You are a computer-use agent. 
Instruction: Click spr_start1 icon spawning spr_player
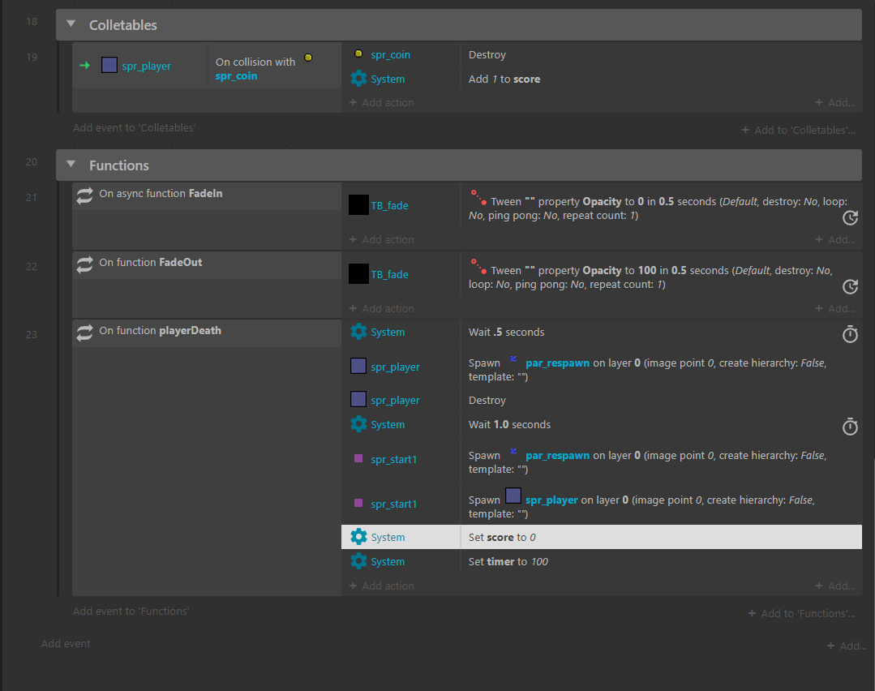click(x=358, y=503)
